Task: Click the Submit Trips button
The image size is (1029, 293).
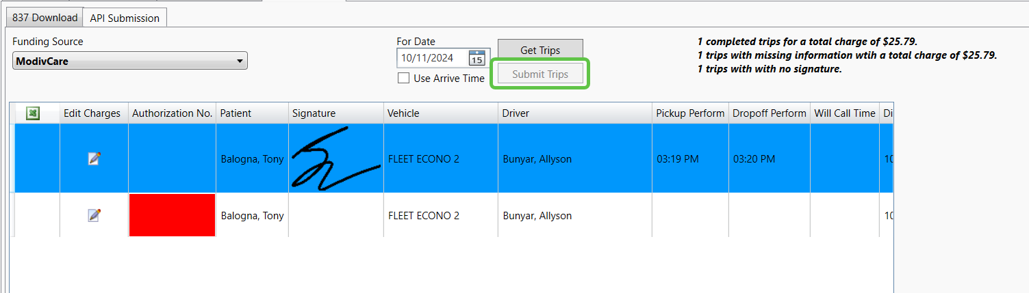Action: [540, 74]
